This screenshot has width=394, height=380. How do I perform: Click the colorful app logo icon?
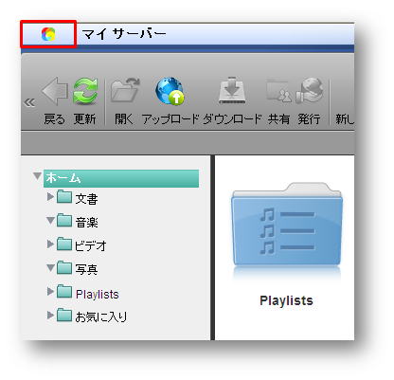pyautogui.click(x=48, y=34)
